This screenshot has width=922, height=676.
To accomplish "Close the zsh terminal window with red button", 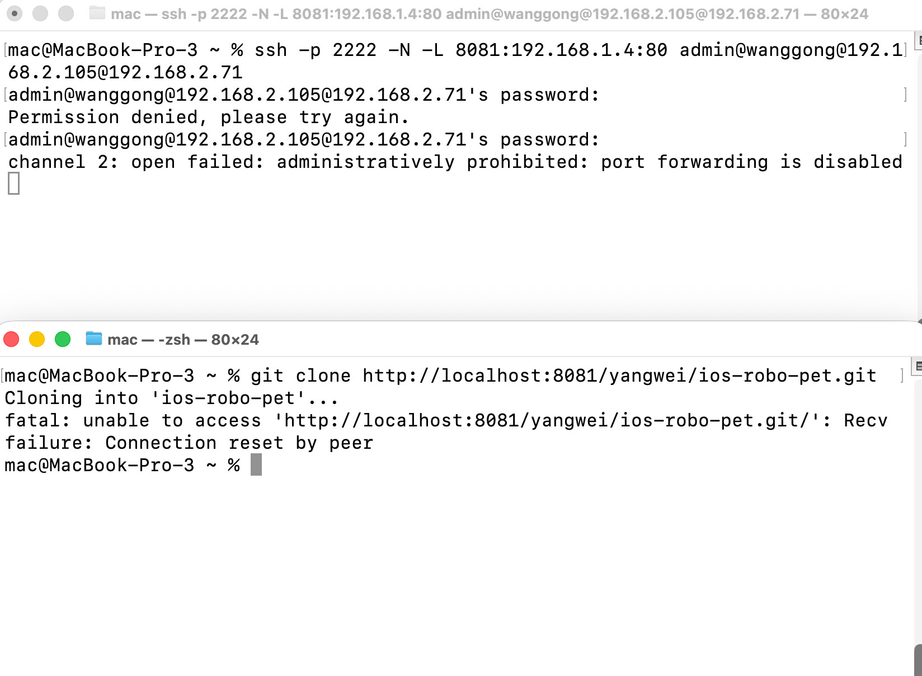I will click(11, 339).
